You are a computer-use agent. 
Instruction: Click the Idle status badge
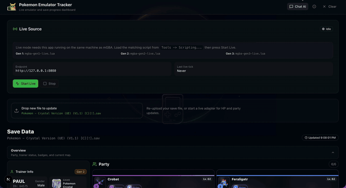coord(326,29)
